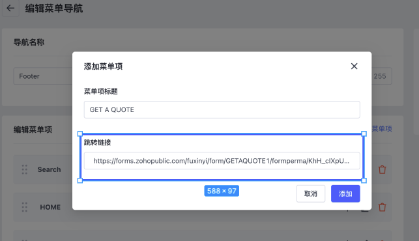Edit the 菜单项标题 field with GET A QUOTE
This screenshot has height=241, width=419.
(222, 109)
